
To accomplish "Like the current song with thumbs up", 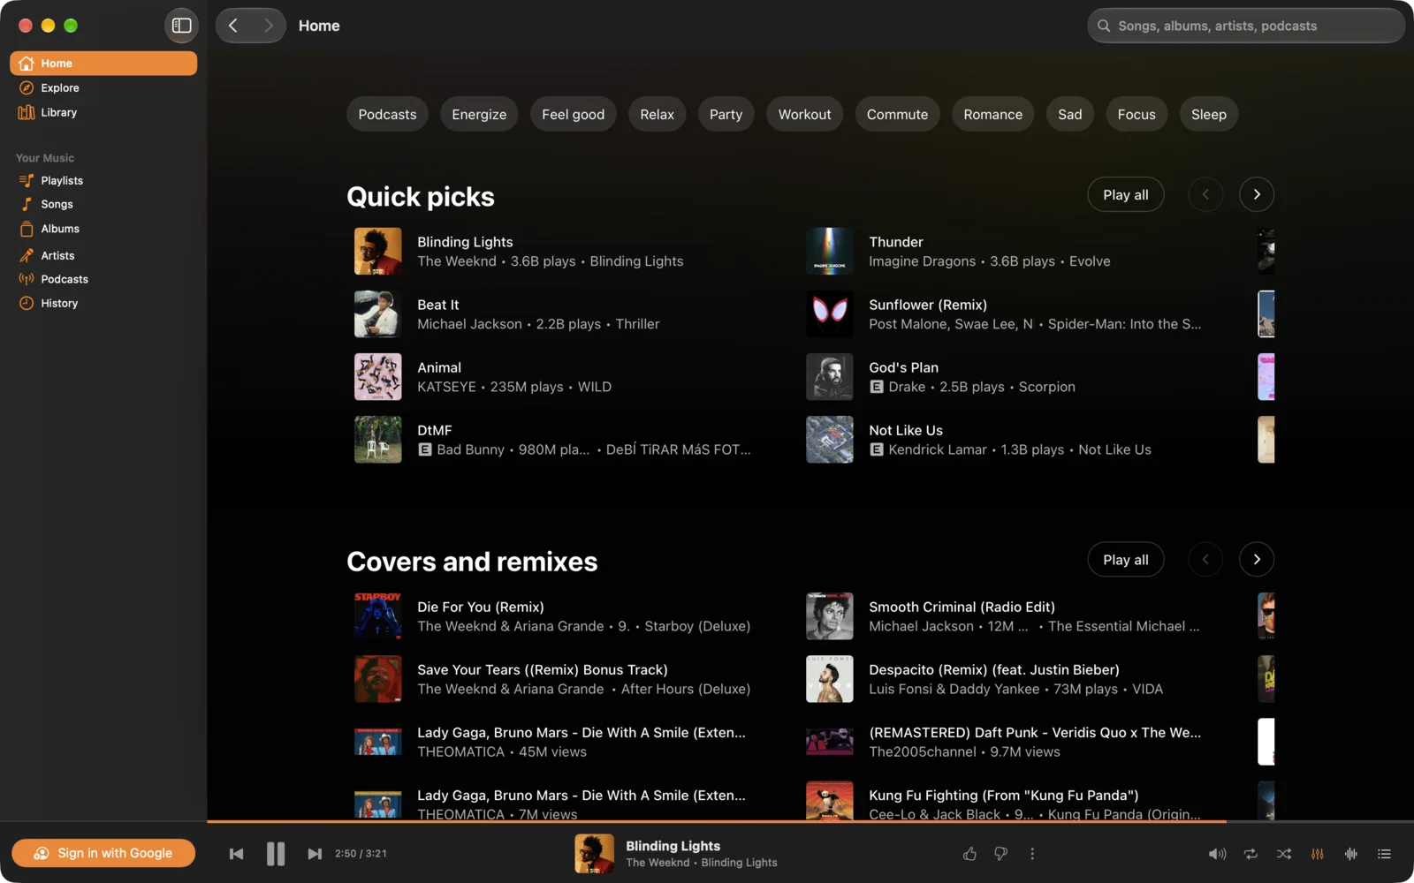I will pos(969,854).
